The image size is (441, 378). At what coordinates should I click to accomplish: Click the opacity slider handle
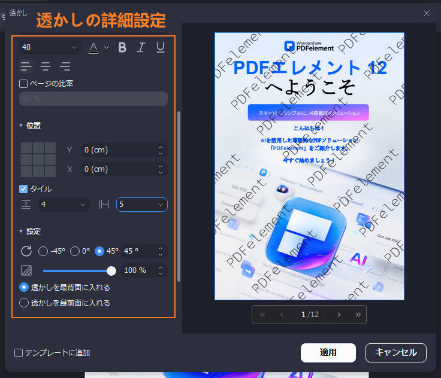[111, 271]
